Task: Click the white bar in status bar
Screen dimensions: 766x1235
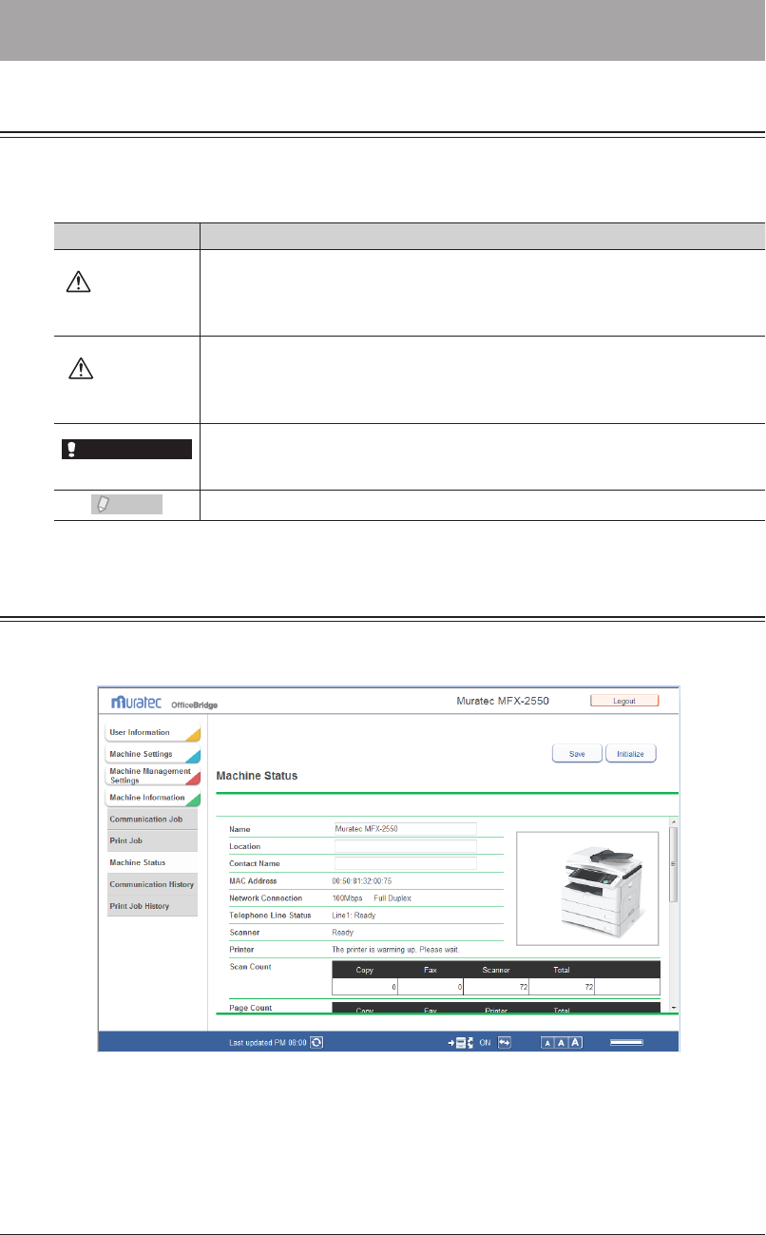Action: 626,1042
